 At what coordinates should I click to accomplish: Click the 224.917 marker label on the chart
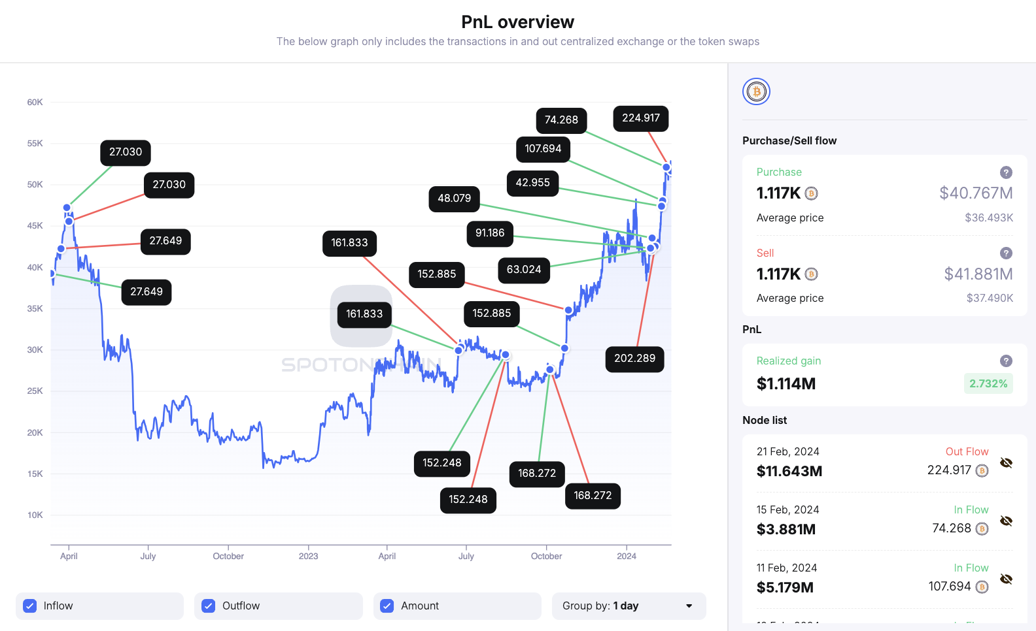tap(640, 118)
